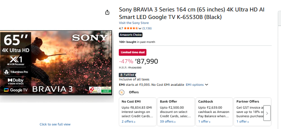This screenshot has height=129, width=281.
Task: Open 39 offers under Bank Offer
Action: (x=168, y=121)
